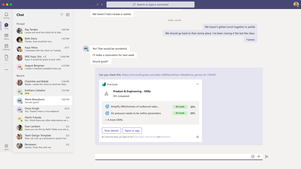Open the profile avatar at top right
The width and height of the screenshot is (301, 169).
(296, 5)
